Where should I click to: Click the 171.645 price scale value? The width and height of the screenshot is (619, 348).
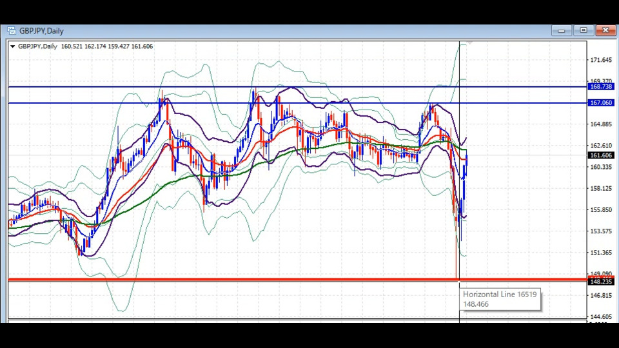[x=601, y=60]
